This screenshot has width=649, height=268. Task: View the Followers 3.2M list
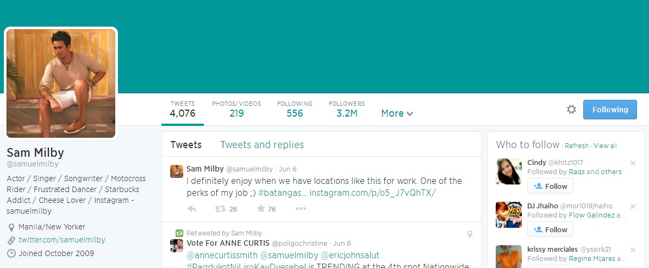[347, 109]
